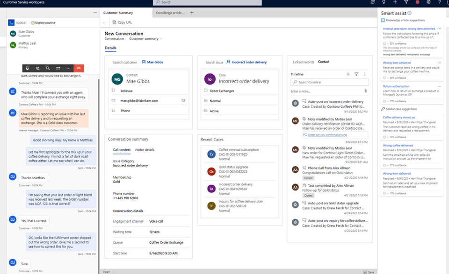449x274 pixels.
Task: Select the 82% confidence feedback circle
Action: click(384, 43)
